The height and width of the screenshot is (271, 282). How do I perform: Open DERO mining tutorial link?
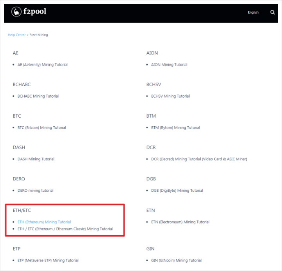(35, 191)
